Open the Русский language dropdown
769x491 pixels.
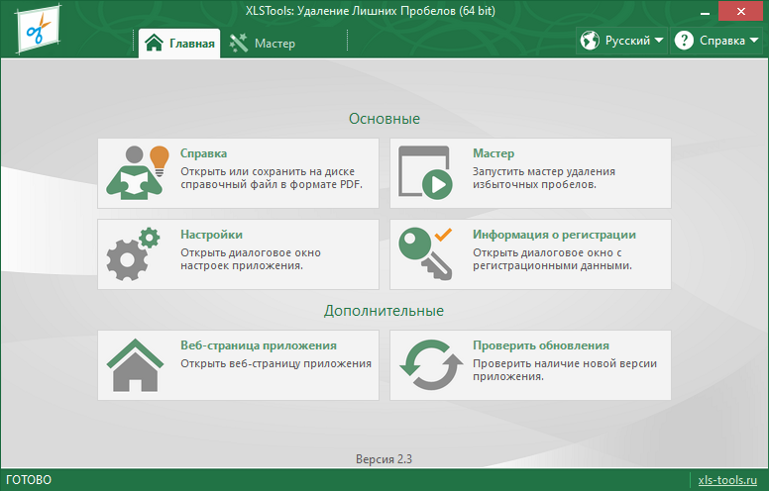(622, 41)
